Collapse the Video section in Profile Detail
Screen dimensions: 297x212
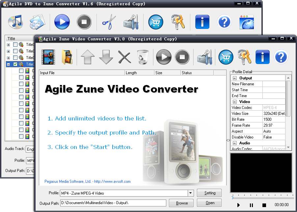235,101
